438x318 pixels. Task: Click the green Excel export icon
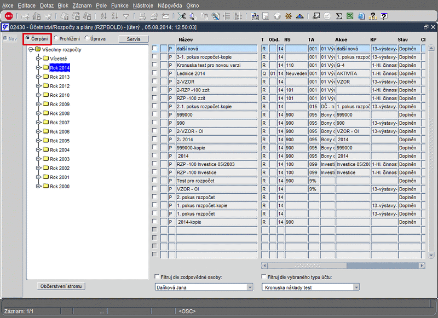tap(350, 16)
